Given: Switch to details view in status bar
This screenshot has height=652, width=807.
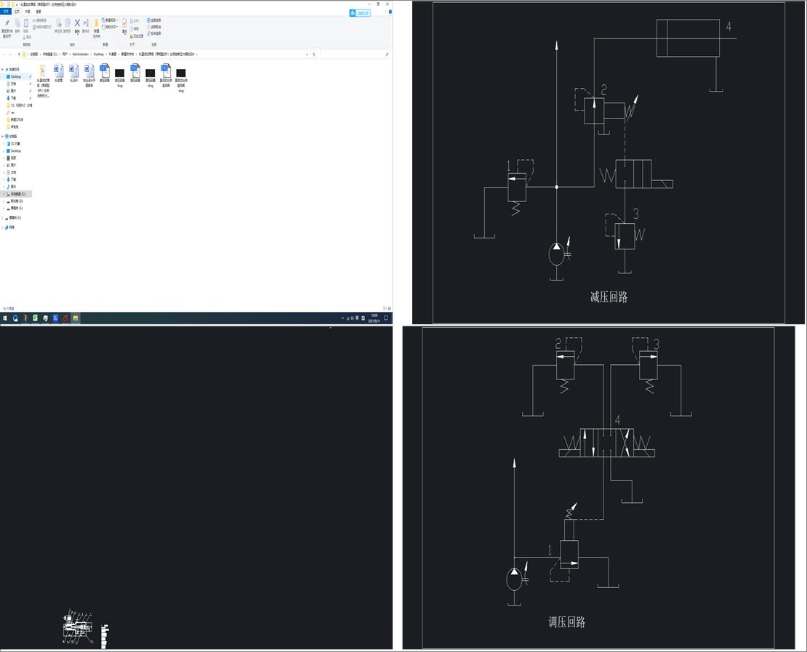Looking at the screenshot, I should point(385,308).
